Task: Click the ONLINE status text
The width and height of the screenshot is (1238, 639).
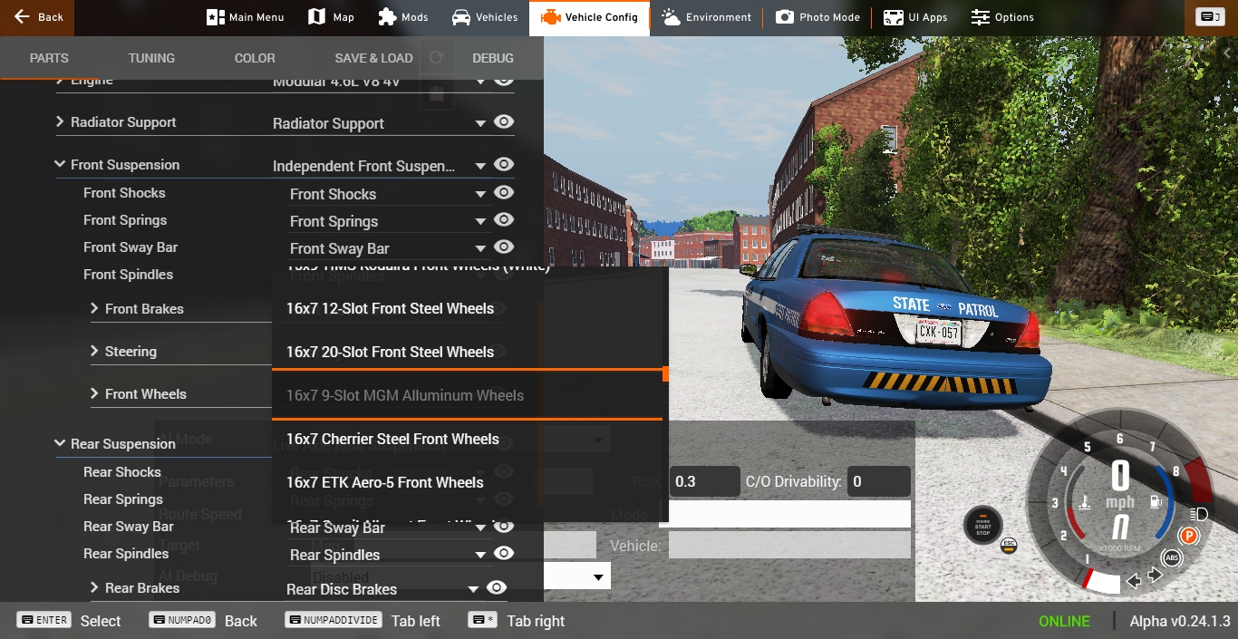Action: point(1064,621)
